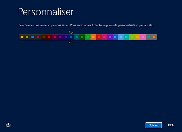Choose the light gray swatch with teal square
Viewport: 182px width, 132px height.
click(148, 37)
